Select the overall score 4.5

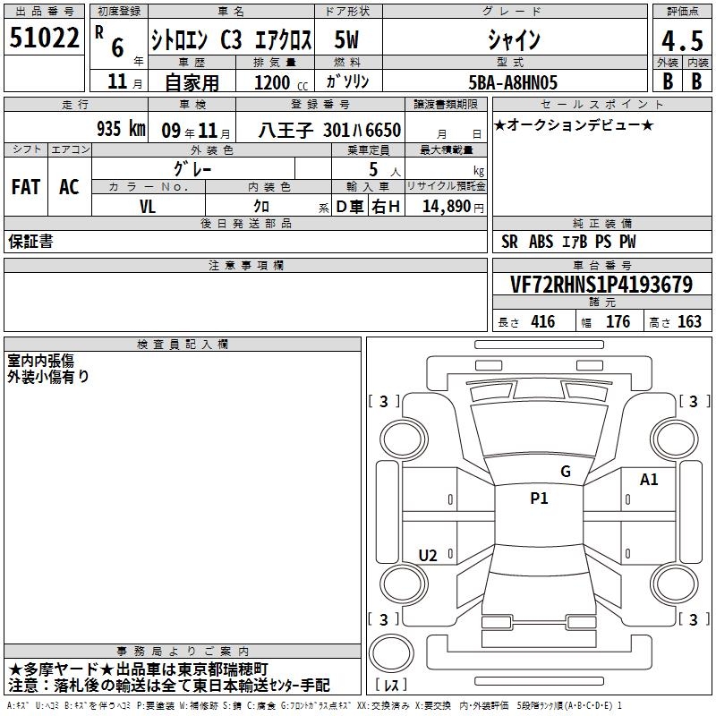pyautogui.click(x=682, y=40)
